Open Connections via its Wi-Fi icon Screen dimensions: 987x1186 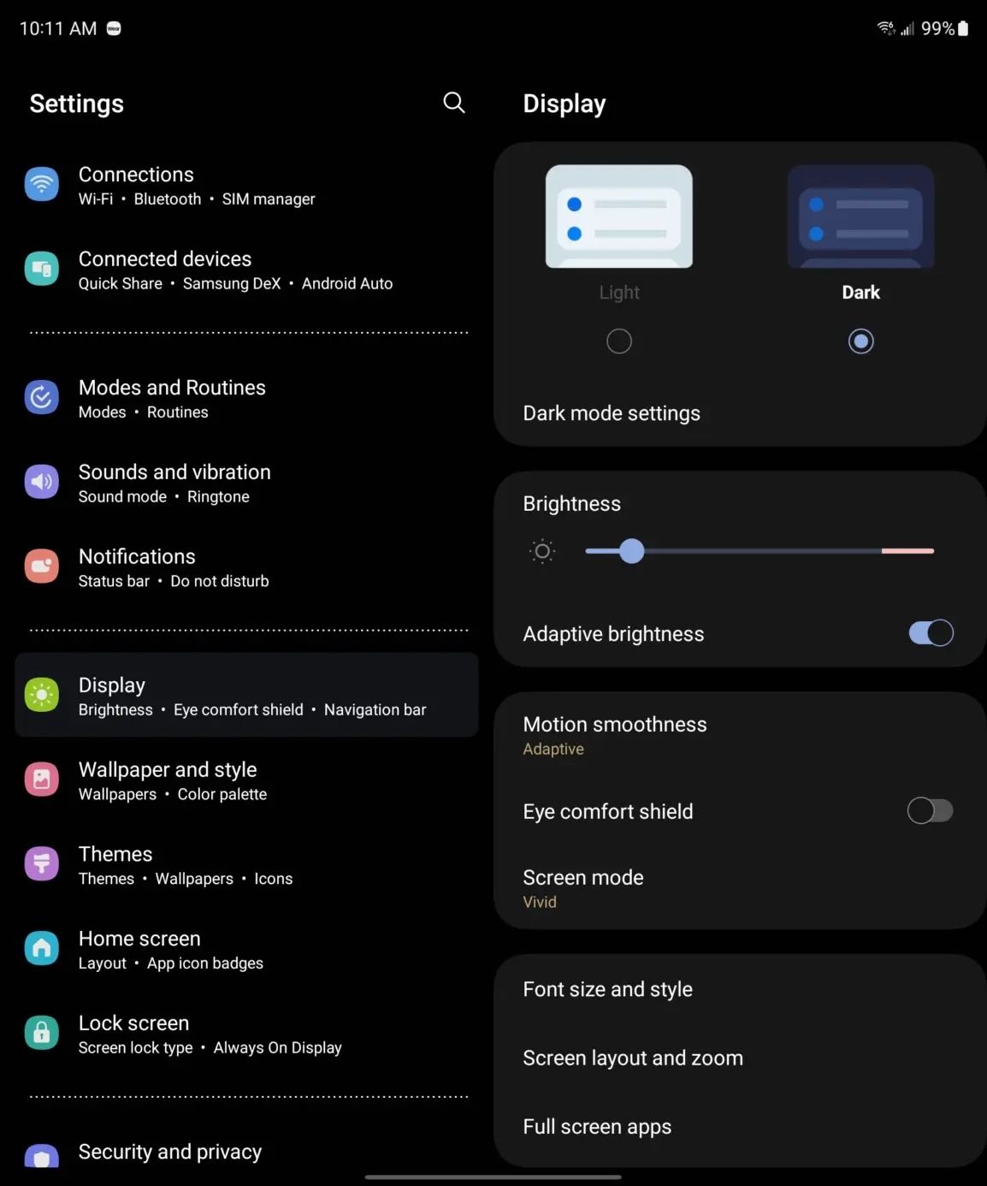point(42,184)
